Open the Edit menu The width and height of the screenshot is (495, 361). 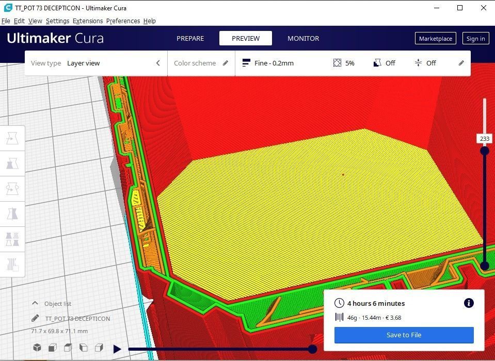click(x=19, y=21)
